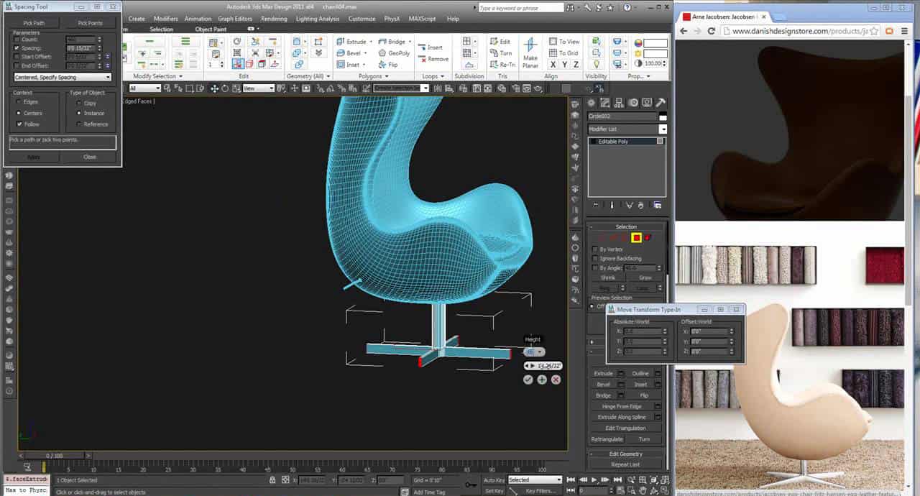The height and width of the screenshot is (496, 920).
Task: Enable the End Offset checkbox
Action: [17, 65]
